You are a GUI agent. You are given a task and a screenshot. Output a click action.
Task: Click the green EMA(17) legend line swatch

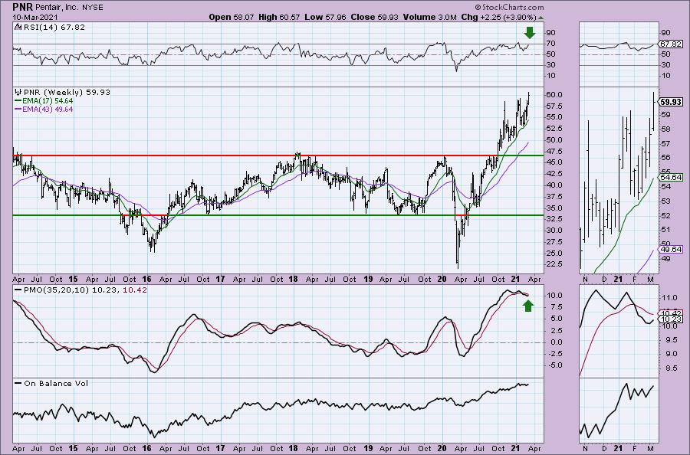tap(18, 101)
